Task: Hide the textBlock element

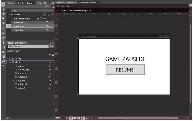Action: point(49,73)
